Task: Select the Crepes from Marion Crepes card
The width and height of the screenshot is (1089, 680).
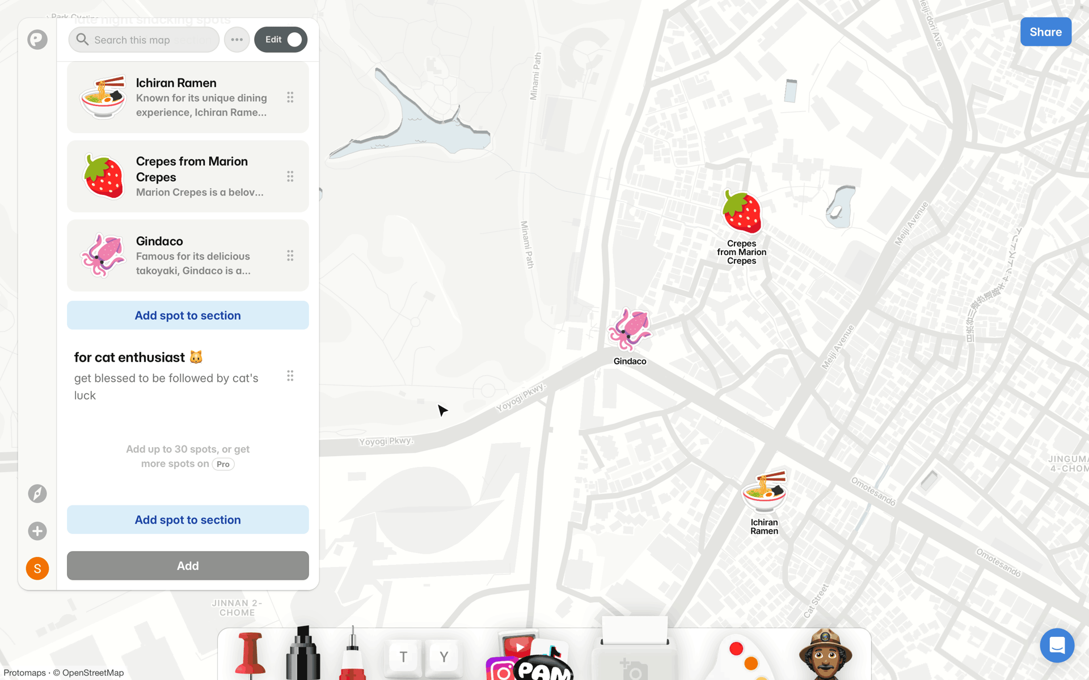Action: [x=188, y=176]
